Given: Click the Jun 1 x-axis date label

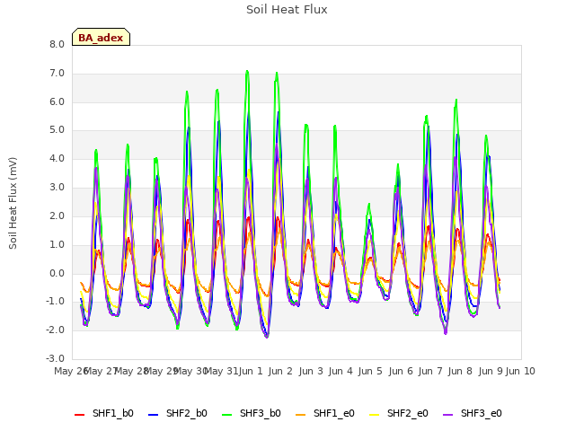Looking at the screenshot, I should click(251, 371).
